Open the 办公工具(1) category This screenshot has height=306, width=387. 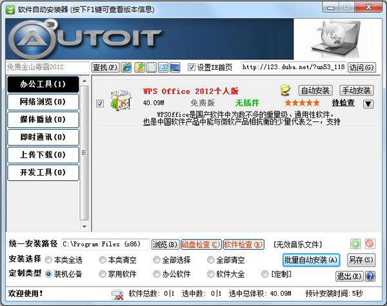[x=43, y=84]
